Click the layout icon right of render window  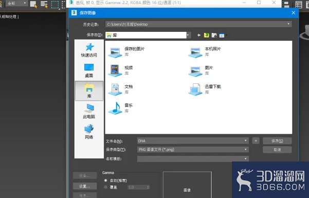point(286,5)
